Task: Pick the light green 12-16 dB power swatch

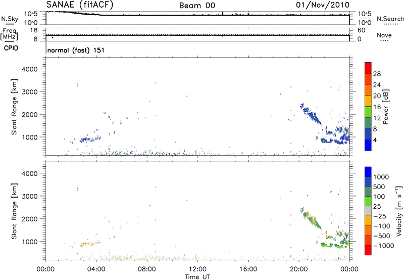Action: tap(368, 112)
